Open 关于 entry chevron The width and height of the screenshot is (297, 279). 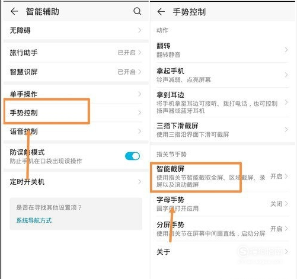click(x=286, y=252)
